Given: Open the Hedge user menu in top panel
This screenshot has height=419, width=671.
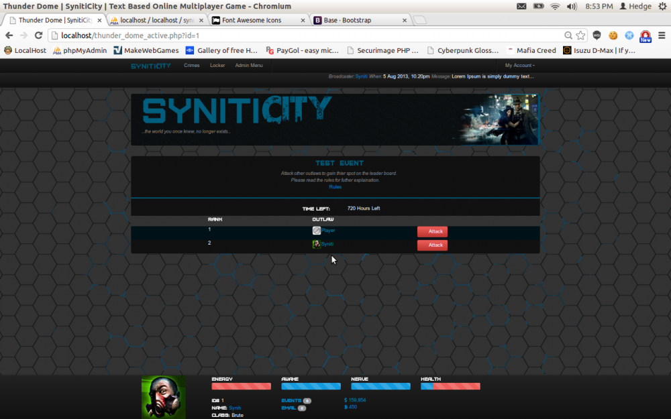Looking at the screenshot, I should click(x=635, y=6).
